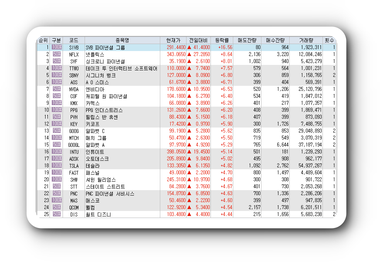
Task: Sort by 현재가 column header
Action: click(173, 40)
